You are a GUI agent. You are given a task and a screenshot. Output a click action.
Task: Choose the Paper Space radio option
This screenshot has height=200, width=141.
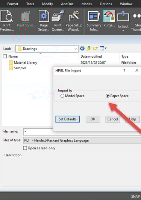(117, 96)
